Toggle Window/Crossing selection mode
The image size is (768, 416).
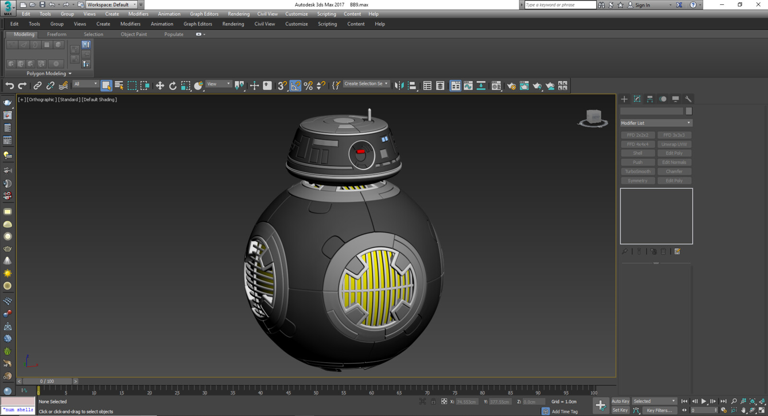[x=145, y=86]
